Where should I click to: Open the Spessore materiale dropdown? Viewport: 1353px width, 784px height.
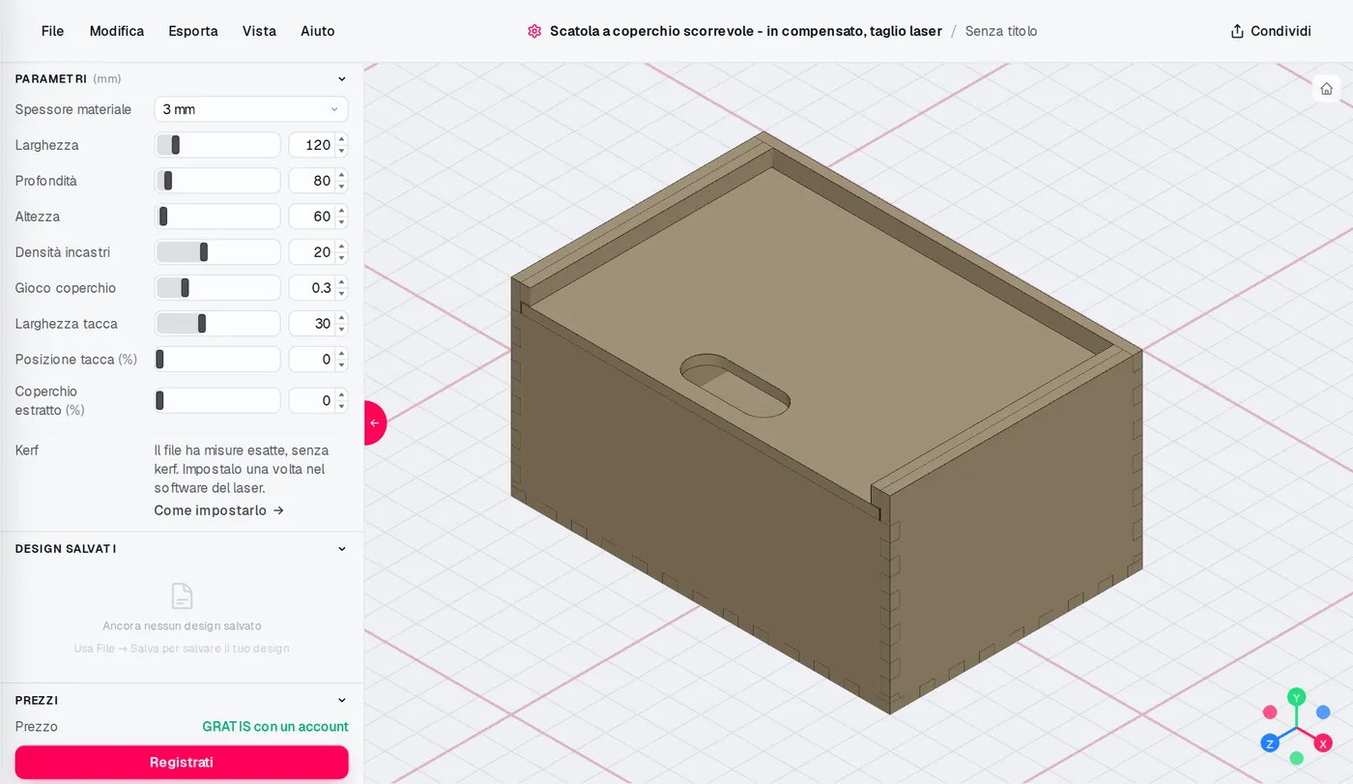pyautogui.click(x=251, y=109)
